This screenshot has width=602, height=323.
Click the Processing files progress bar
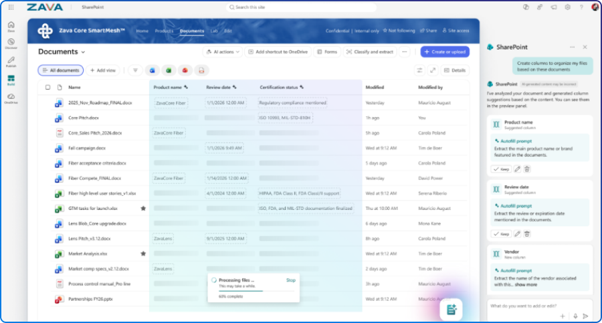pyautogui.click(x=256, y=291)
